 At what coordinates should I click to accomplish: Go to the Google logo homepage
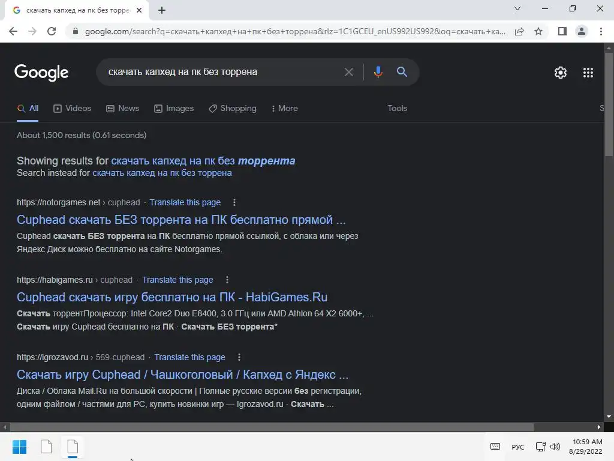click(x=41, y=73)
